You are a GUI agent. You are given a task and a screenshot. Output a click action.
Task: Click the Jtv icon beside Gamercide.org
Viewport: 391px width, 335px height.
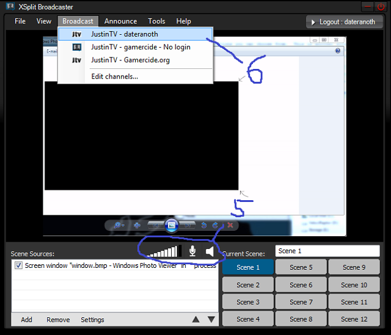pyautogui.click(x=76, y=60)
